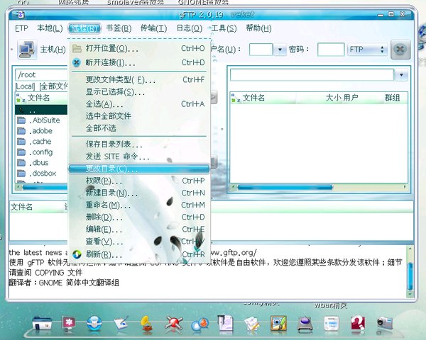Launch the web browser globe icon in the dock

pos(94,323)
